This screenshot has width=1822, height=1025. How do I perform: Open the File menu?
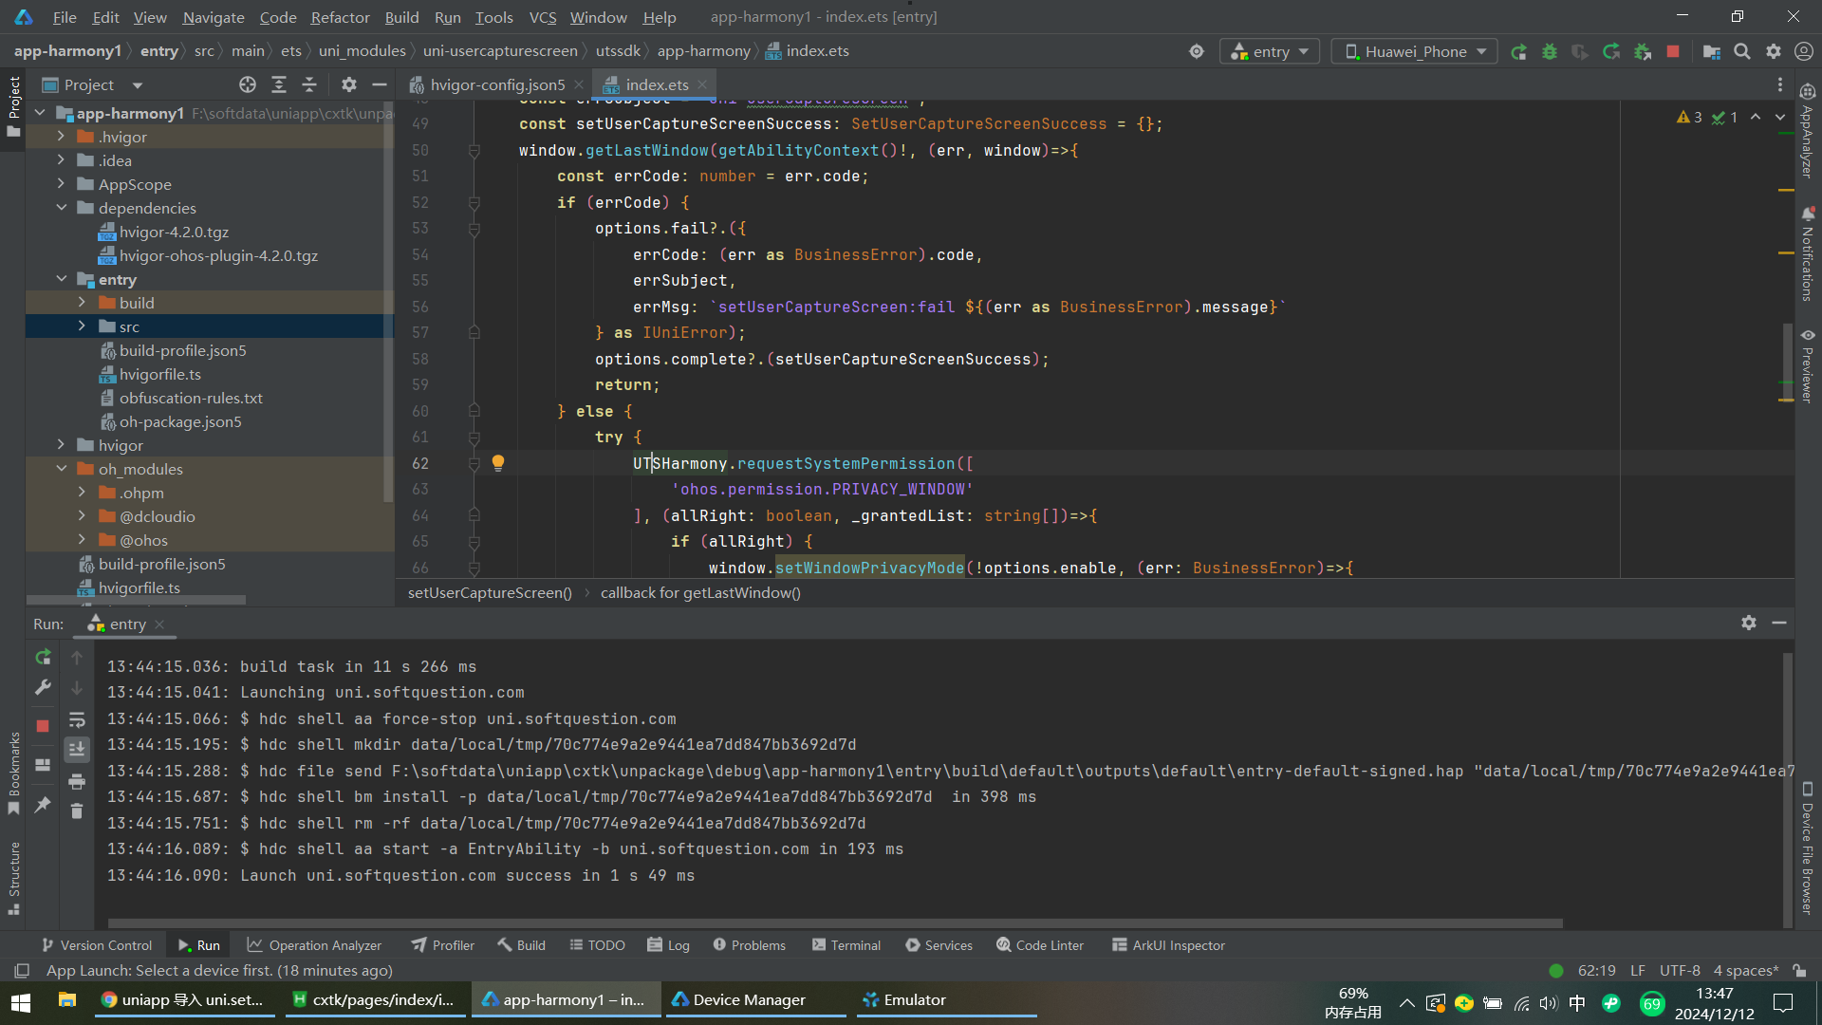65,17
